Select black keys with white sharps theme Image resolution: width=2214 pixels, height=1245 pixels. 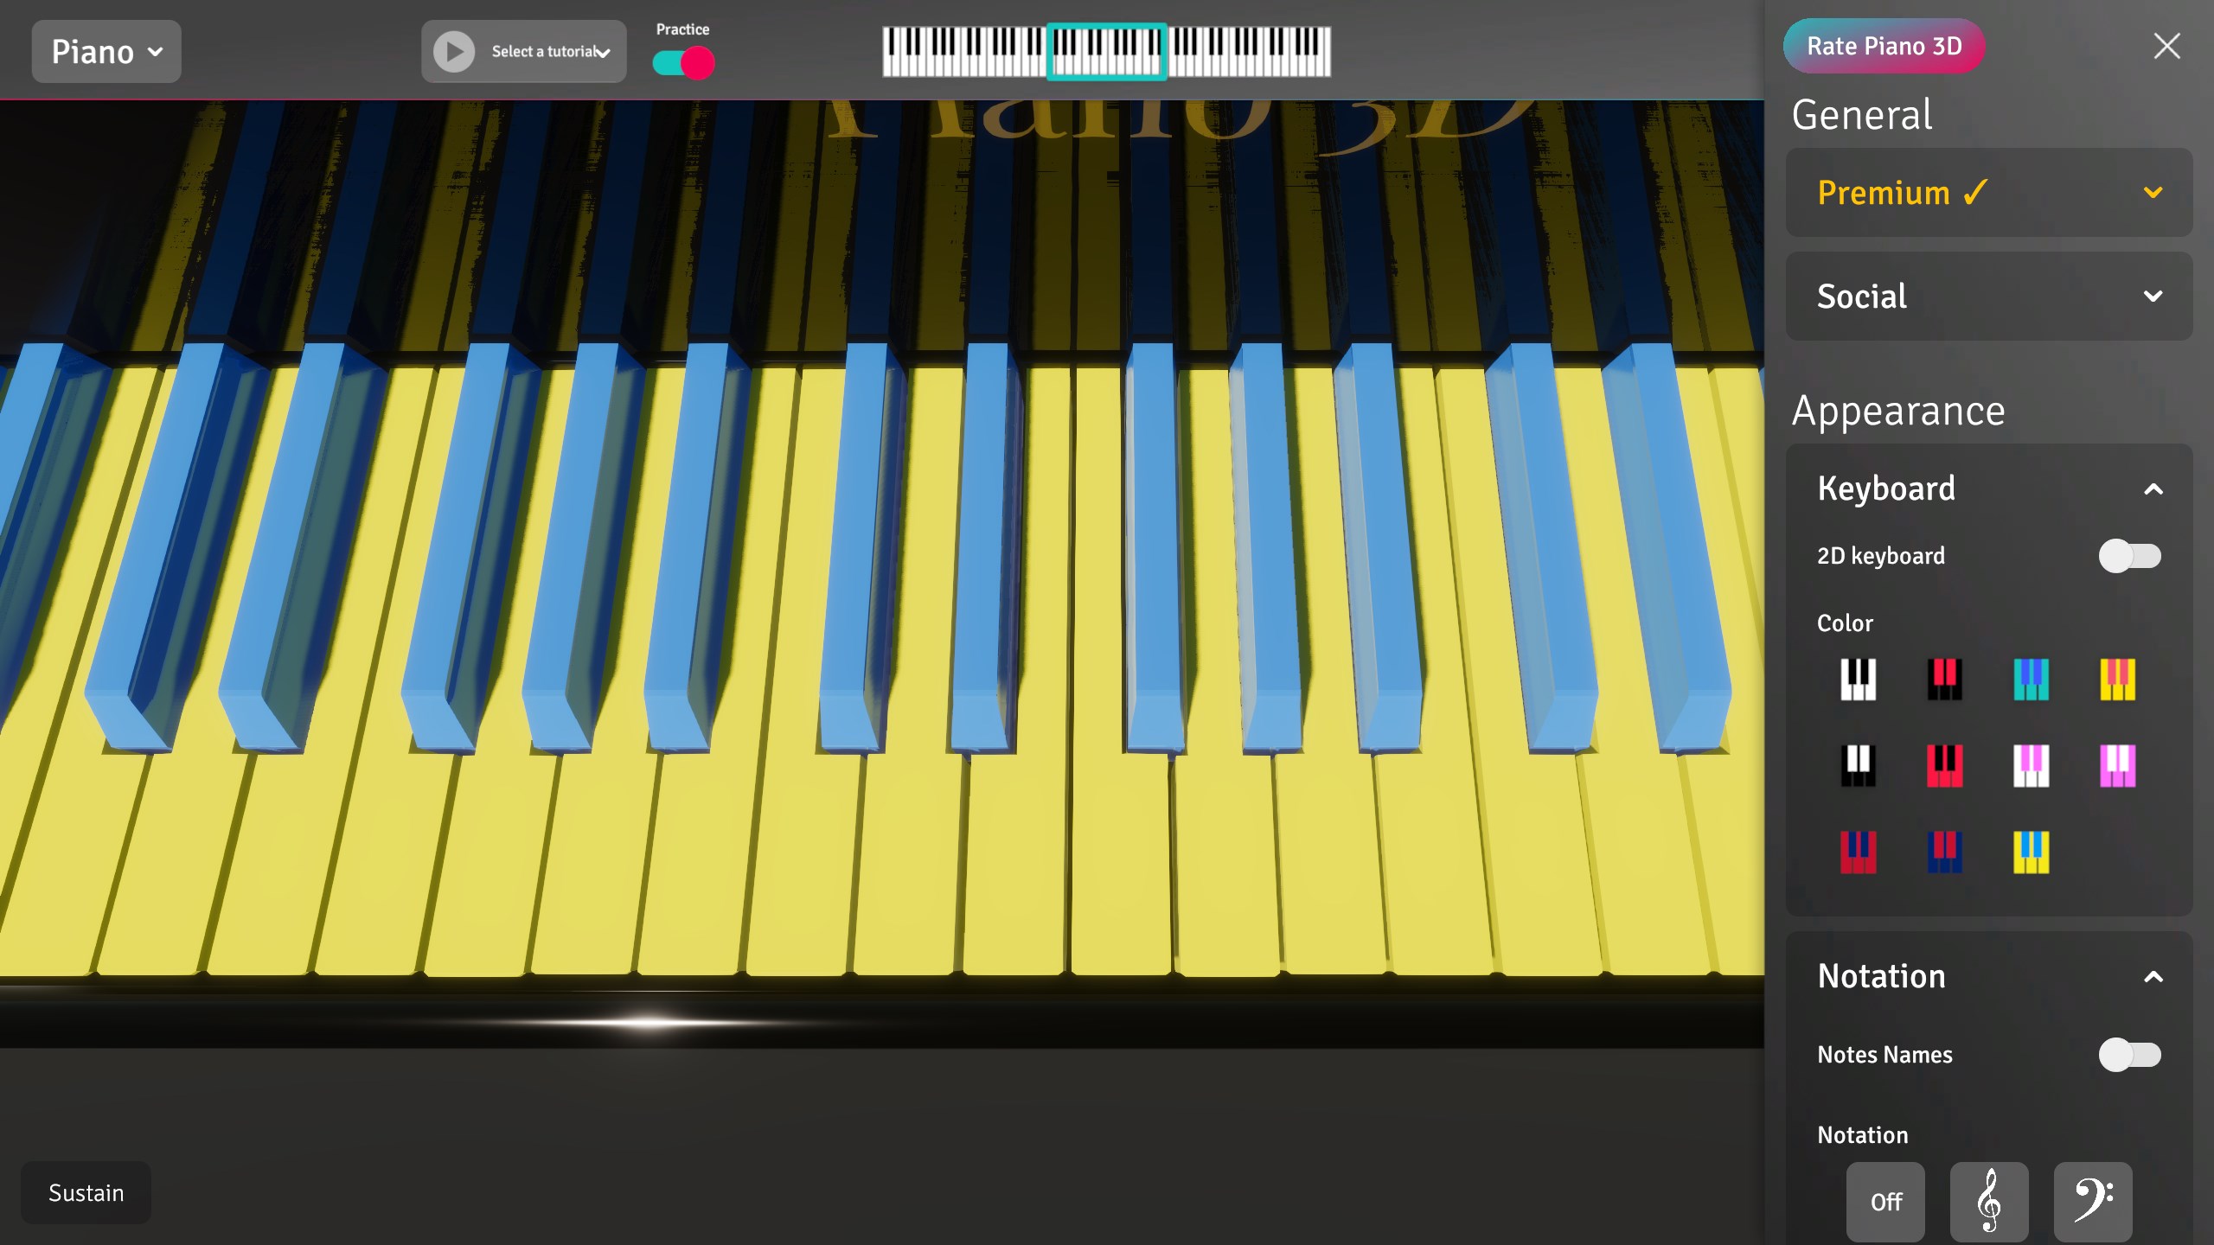pyautogui.click(x=1858, y=766)
